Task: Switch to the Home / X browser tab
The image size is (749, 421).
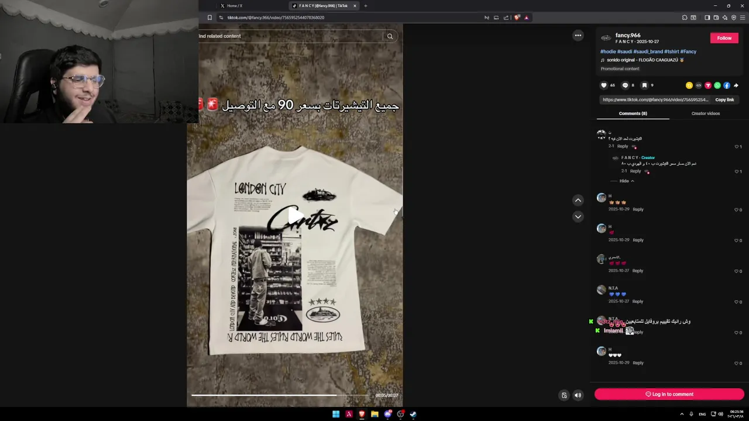Action: 234,6
